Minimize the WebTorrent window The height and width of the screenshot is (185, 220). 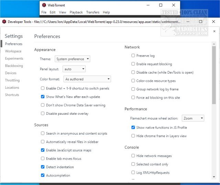click(148, 5)
